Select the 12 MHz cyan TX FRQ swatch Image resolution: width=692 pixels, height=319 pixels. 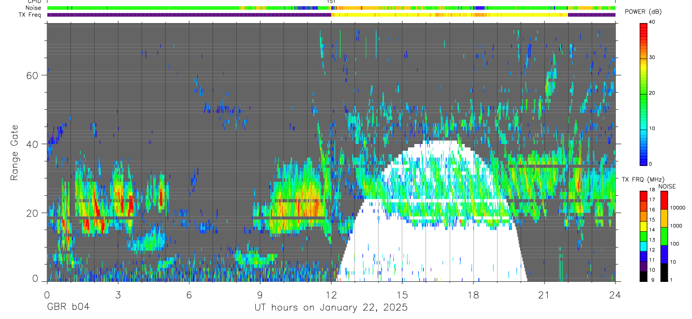click(644, 249)
